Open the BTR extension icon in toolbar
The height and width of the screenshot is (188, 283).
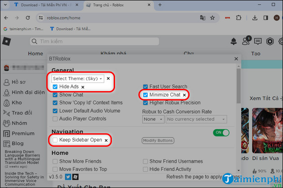(227, 17)
